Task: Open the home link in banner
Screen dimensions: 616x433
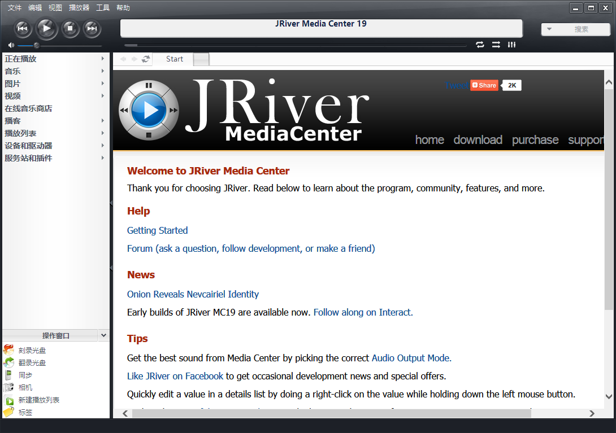Action: point(430,140)
